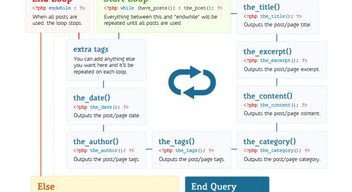Click the the_date() heading

[x=92, y=98]
